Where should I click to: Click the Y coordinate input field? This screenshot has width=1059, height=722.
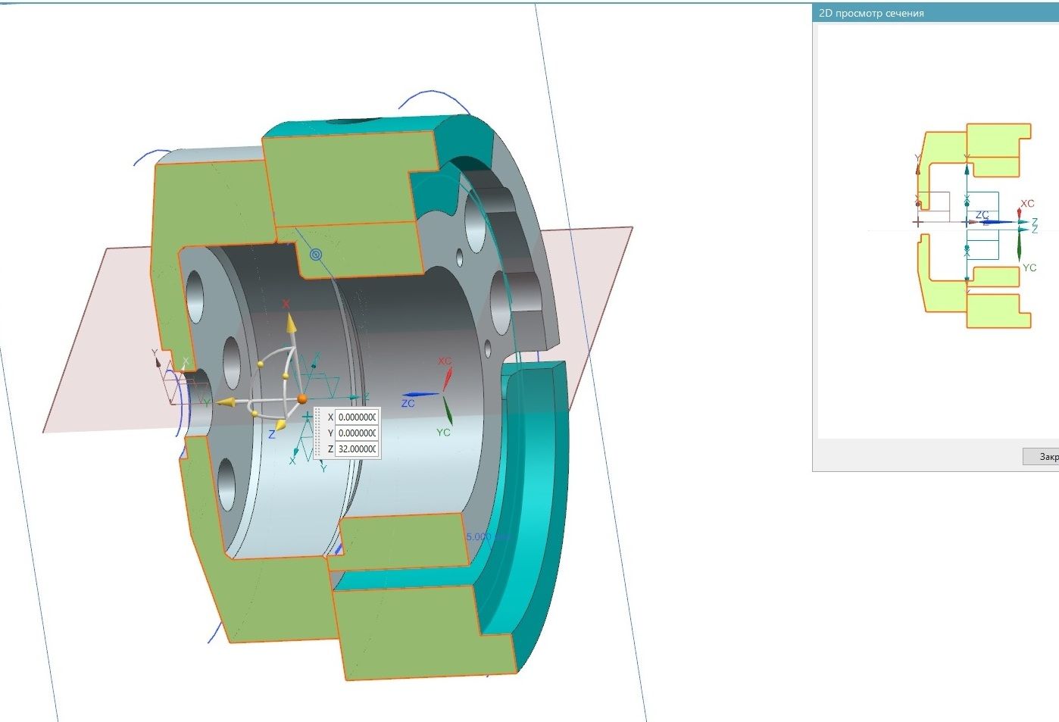click(357, 433)
